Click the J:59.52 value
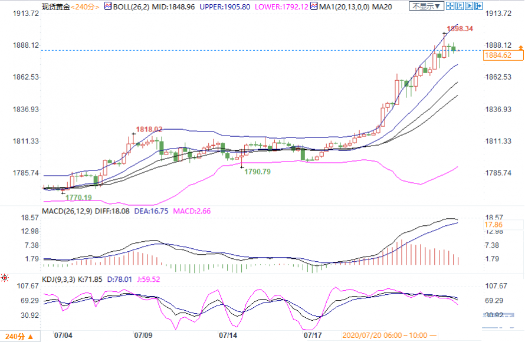 pos(149,279)
